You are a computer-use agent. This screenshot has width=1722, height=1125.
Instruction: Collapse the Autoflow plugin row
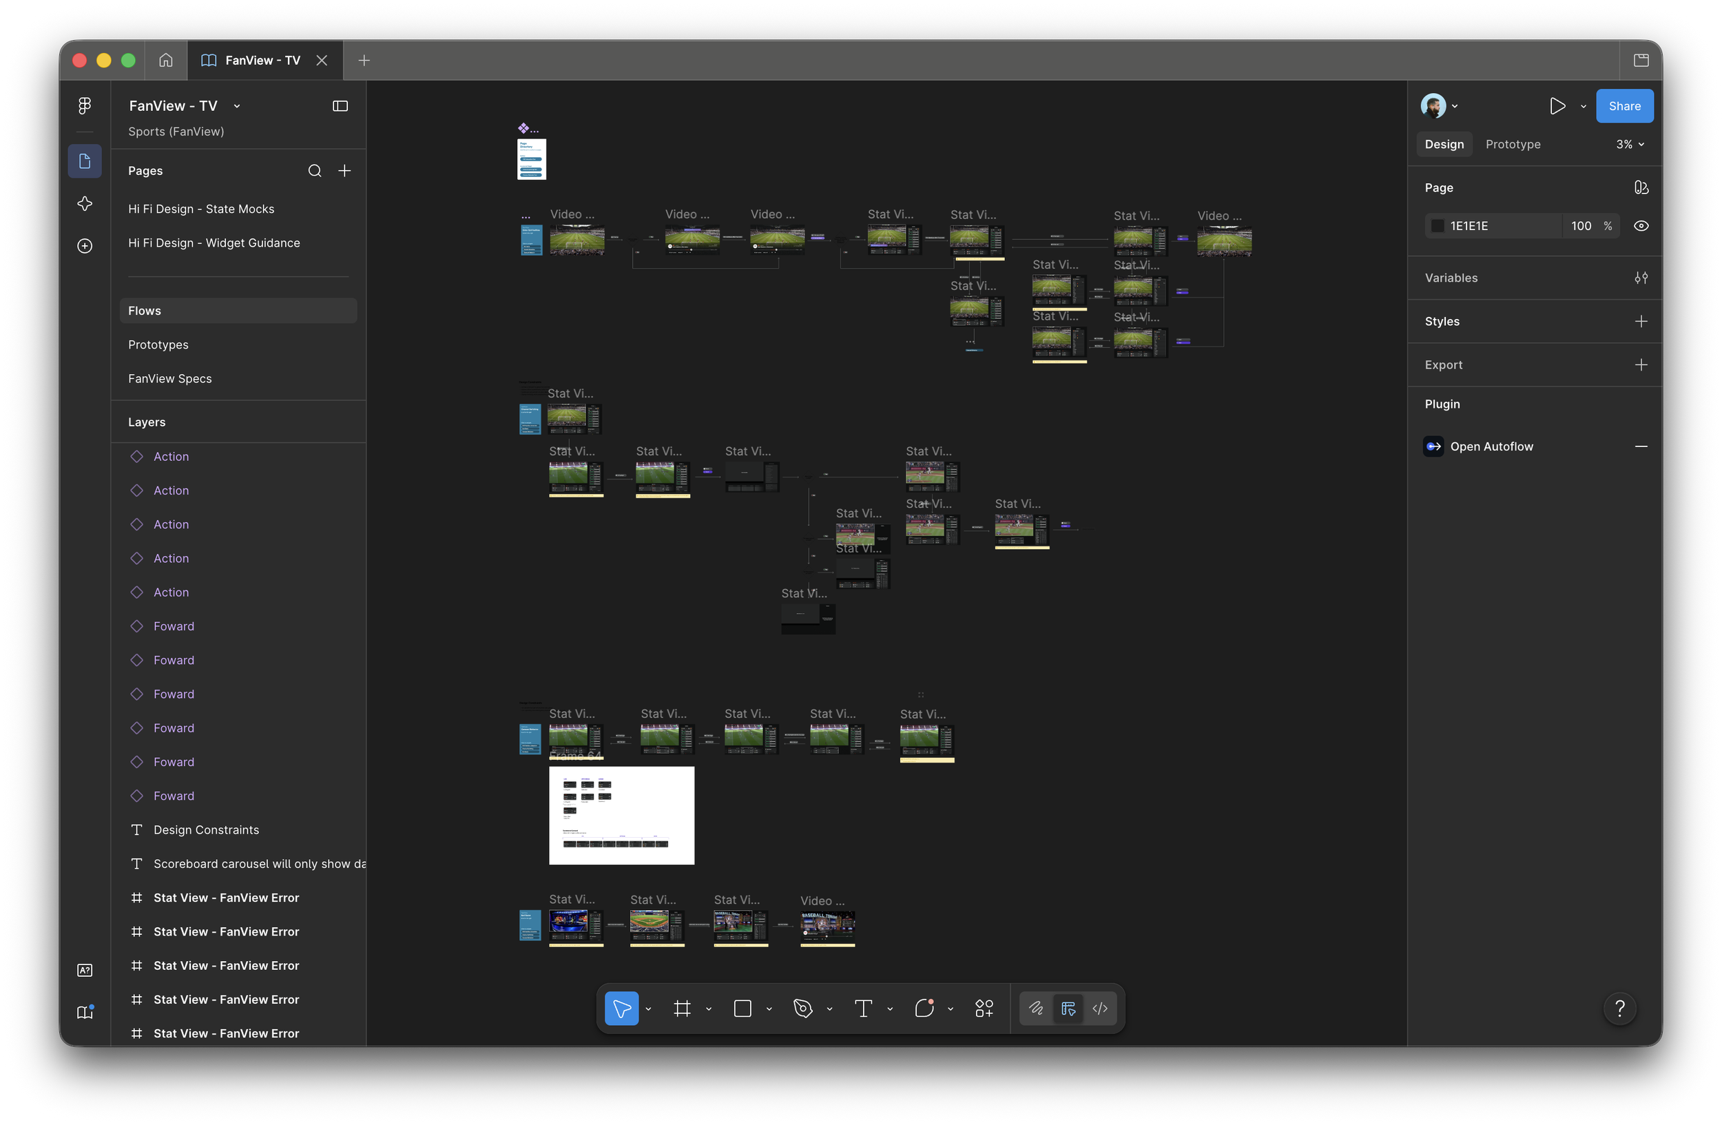click(x=1641, y=446)
